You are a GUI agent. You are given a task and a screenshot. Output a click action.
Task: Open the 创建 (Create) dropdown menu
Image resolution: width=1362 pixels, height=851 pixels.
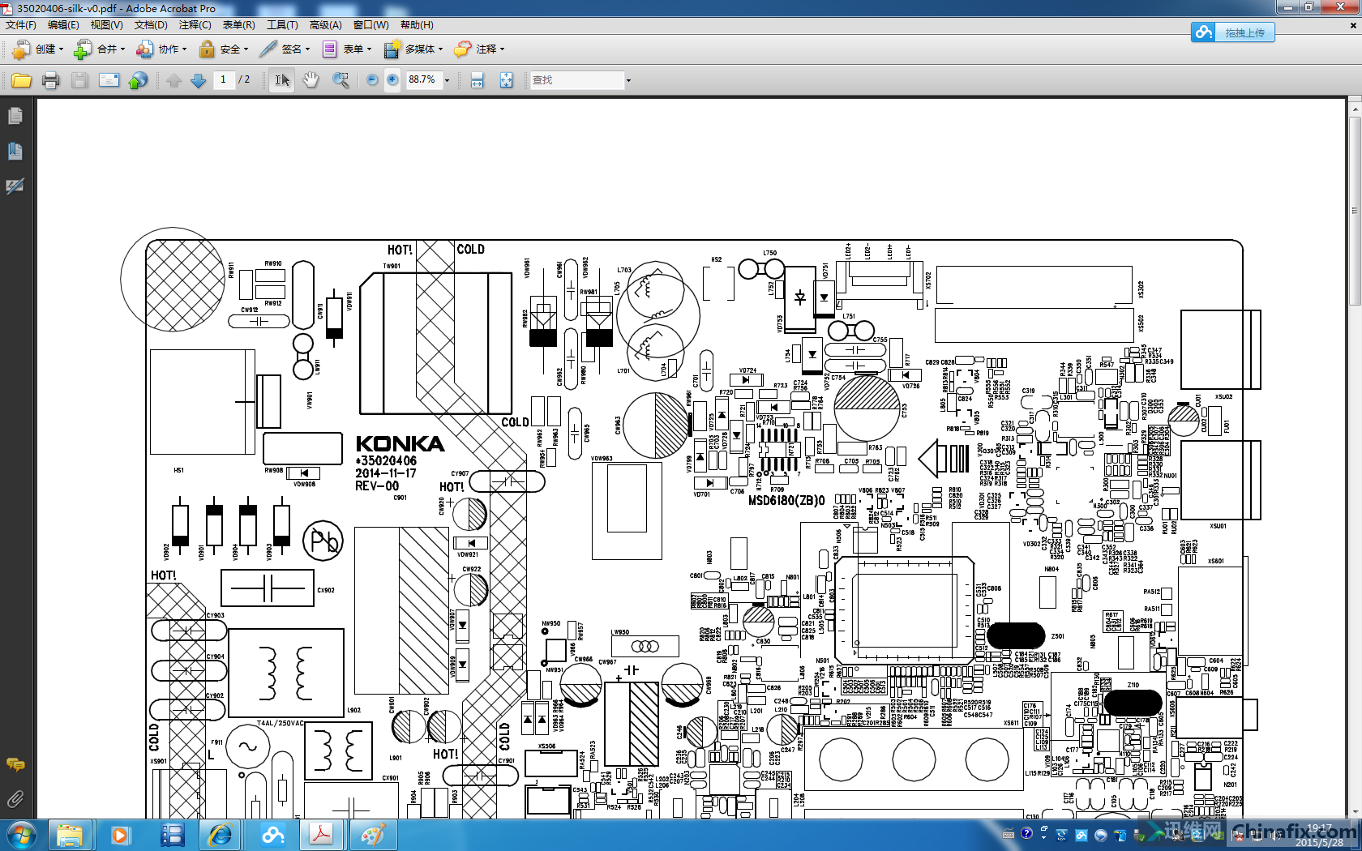[x=37, y=49]
